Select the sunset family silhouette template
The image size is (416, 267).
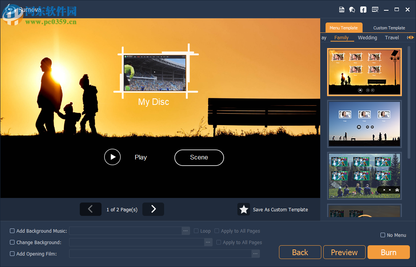coord(364,72)
